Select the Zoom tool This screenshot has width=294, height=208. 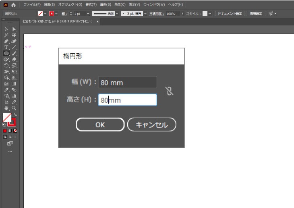pos(14,108)
